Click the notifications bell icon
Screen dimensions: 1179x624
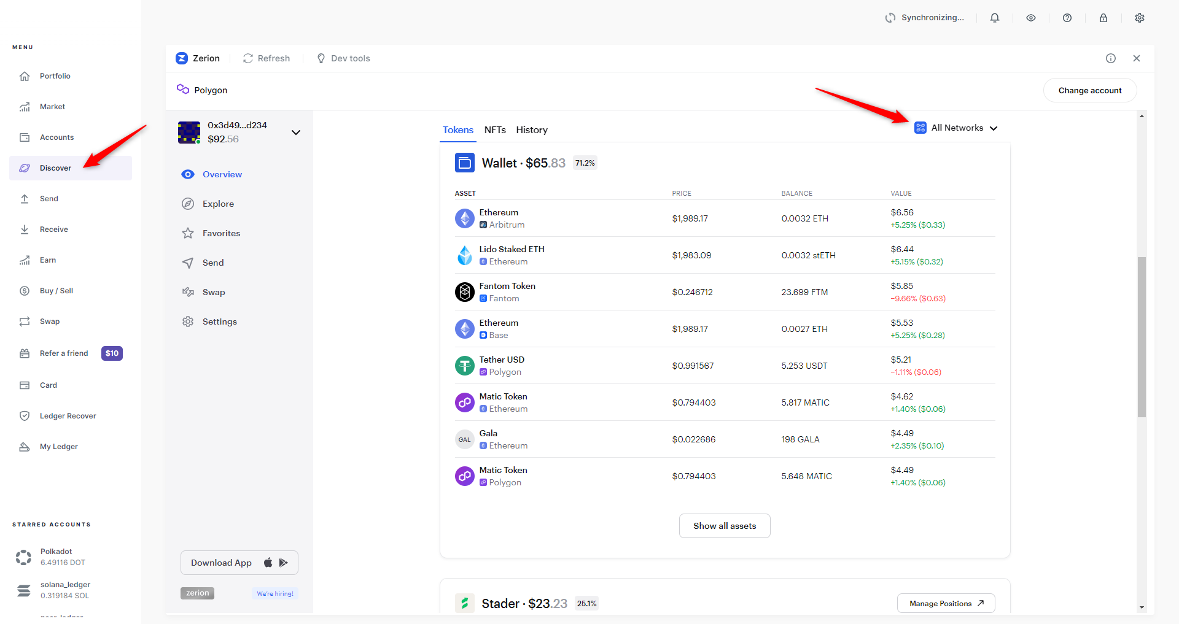[995, 18]
